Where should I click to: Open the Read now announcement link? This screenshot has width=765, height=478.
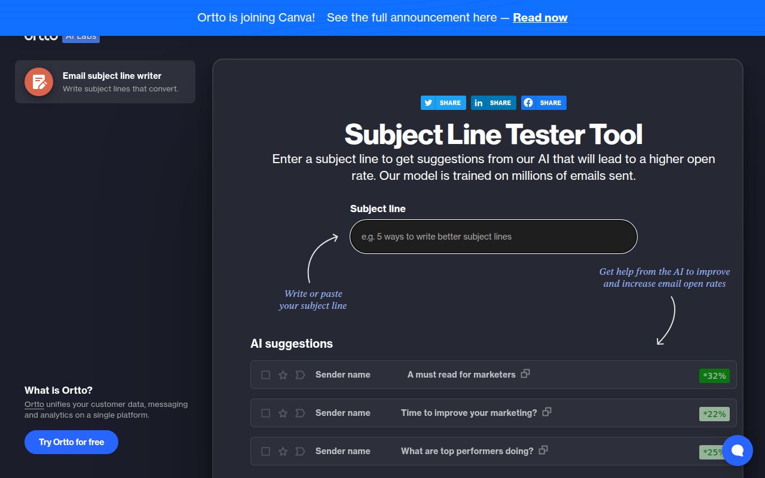540,17
